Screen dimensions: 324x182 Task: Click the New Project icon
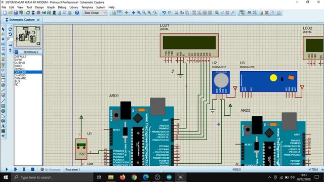[x=5, y=13]
